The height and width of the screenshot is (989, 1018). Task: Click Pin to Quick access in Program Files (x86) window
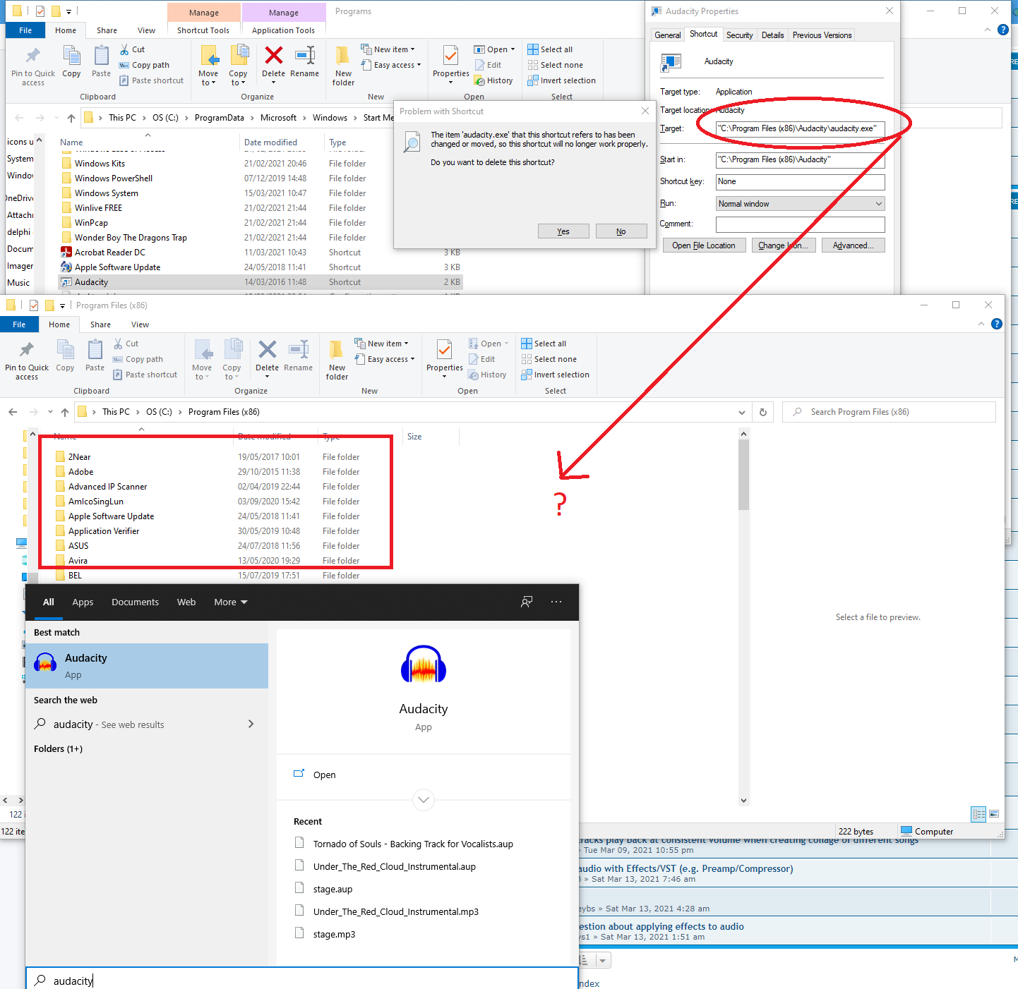[27, 361]
